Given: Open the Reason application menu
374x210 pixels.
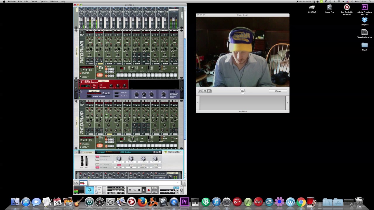Looking at the screenshot, I should (x=12, y=1).
